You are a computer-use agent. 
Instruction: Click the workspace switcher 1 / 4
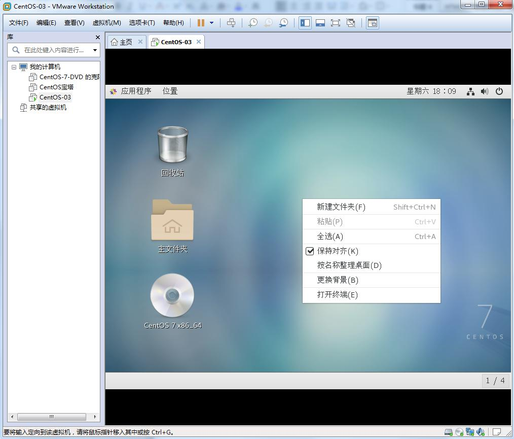495,381
